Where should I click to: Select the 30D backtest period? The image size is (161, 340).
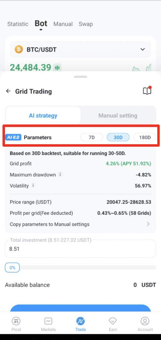pos(118,137)
